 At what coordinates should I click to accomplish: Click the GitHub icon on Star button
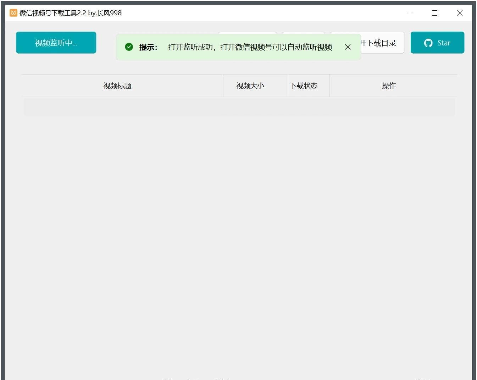428,43
